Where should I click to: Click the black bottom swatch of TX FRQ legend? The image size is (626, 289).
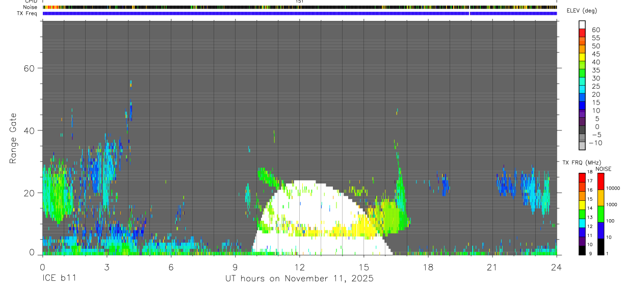tap(582, 250)
